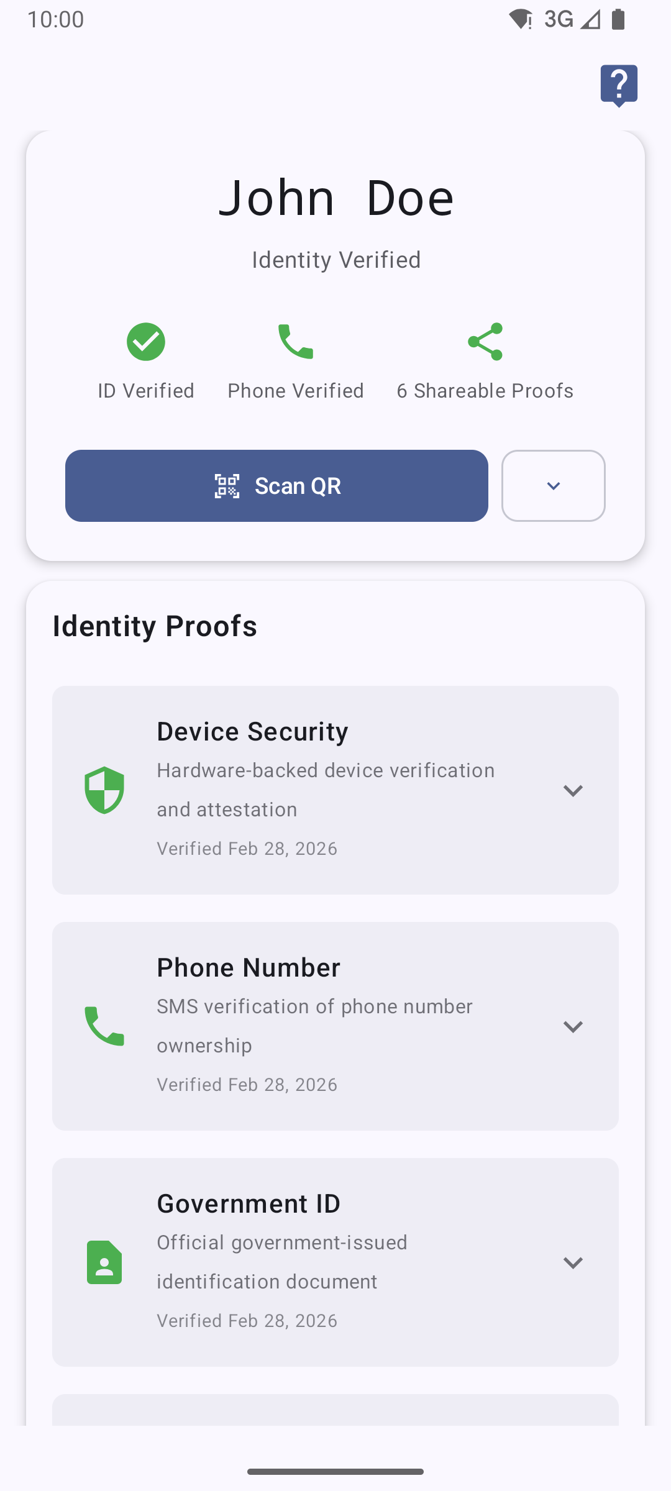Click the green phone icon on Phone Number card
671x1491 pixels.
pyautogui.click(x=105, y=1025)
